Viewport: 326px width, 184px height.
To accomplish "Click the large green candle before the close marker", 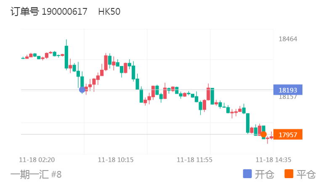I will pos(248,123).
